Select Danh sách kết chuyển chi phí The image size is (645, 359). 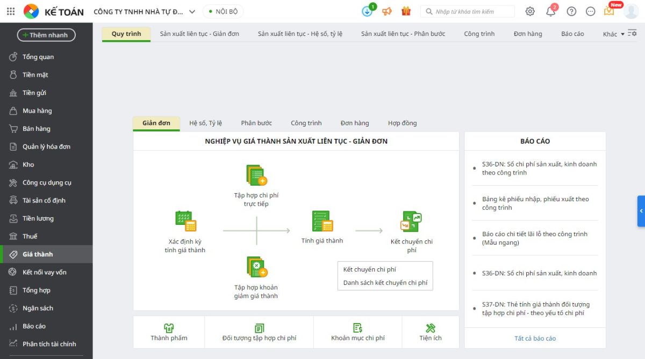[x=385, y=282]
